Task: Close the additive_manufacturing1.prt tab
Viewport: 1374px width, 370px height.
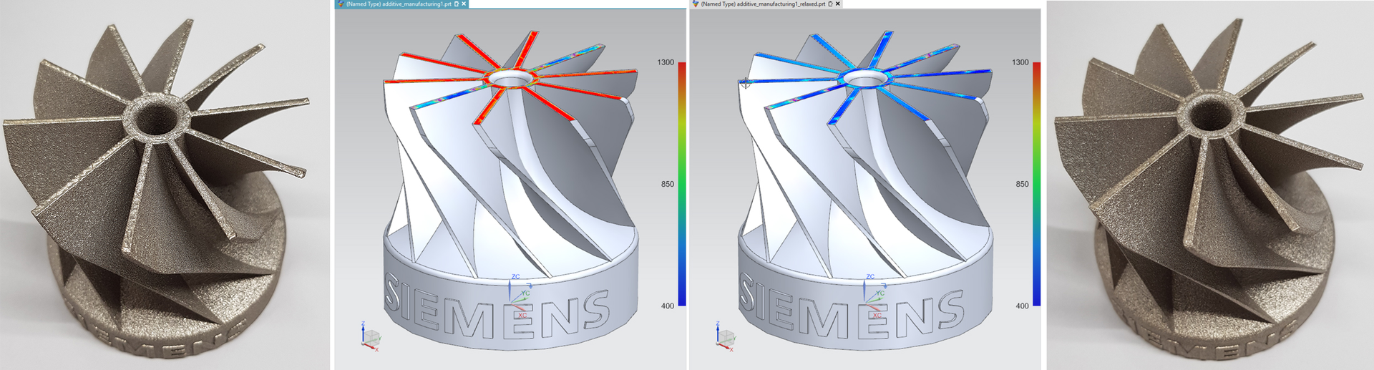Action: coord(464,4)
